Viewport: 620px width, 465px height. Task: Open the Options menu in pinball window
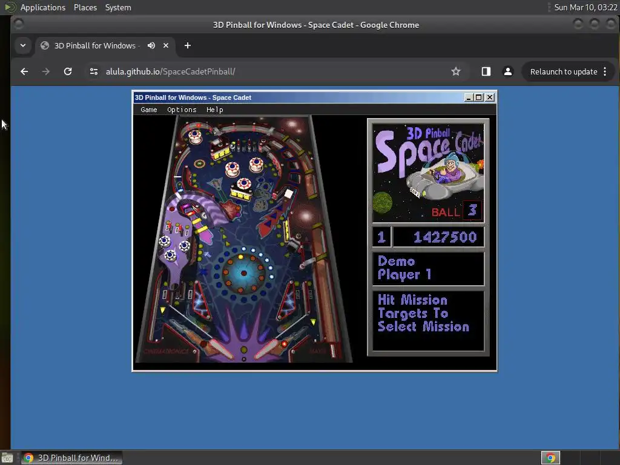(x=182, y=110)
